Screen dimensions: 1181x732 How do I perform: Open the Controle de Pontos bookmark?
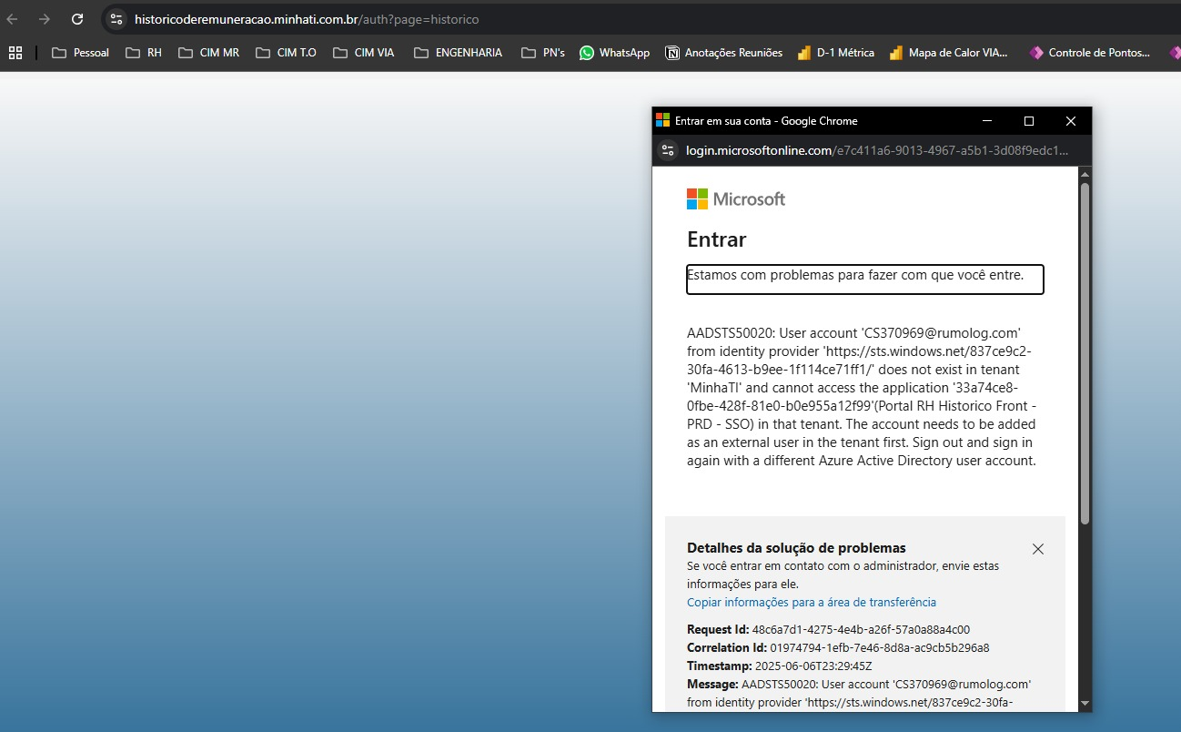pos(1089,53)
